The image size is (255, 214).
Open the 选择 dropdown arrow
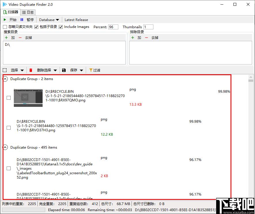click(x=22, y=70)
